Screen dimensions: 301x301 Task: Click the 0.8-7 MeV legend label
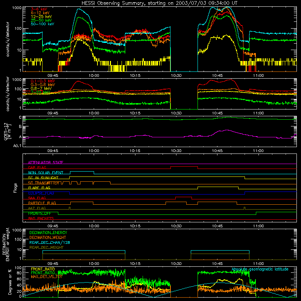pyautogui.click(x=41, y=88)
